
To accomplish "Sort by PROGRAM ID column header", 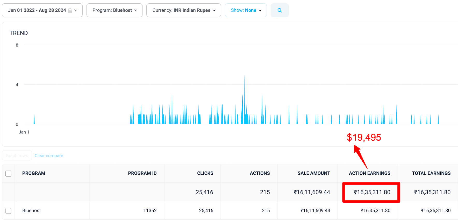I will [142, 173].
